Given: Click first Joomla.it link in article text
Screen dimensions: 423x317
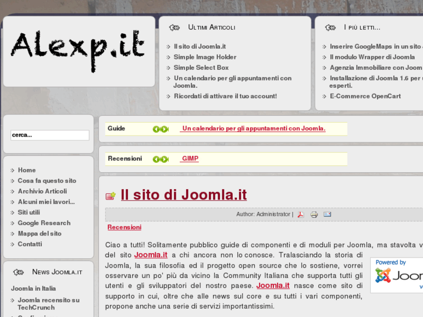Looking at the screenshot, I should (x=151, y=255).
